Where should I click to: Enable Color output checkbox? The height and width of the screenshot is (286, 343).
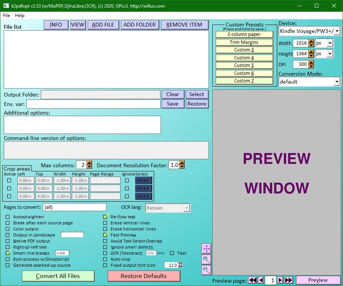[x=8, y=229]
